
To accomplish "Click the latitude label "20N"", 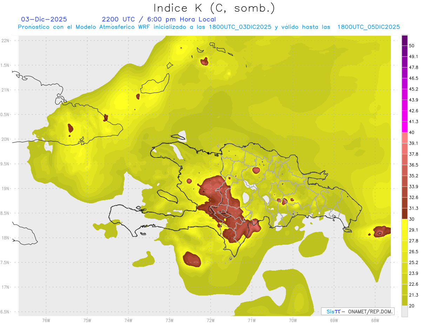I will coord(5,139).
